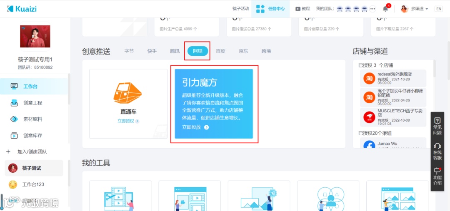Click the arrow icon beside 立即投放
Viewport: 450px width, 211px height.
(206, 127)
